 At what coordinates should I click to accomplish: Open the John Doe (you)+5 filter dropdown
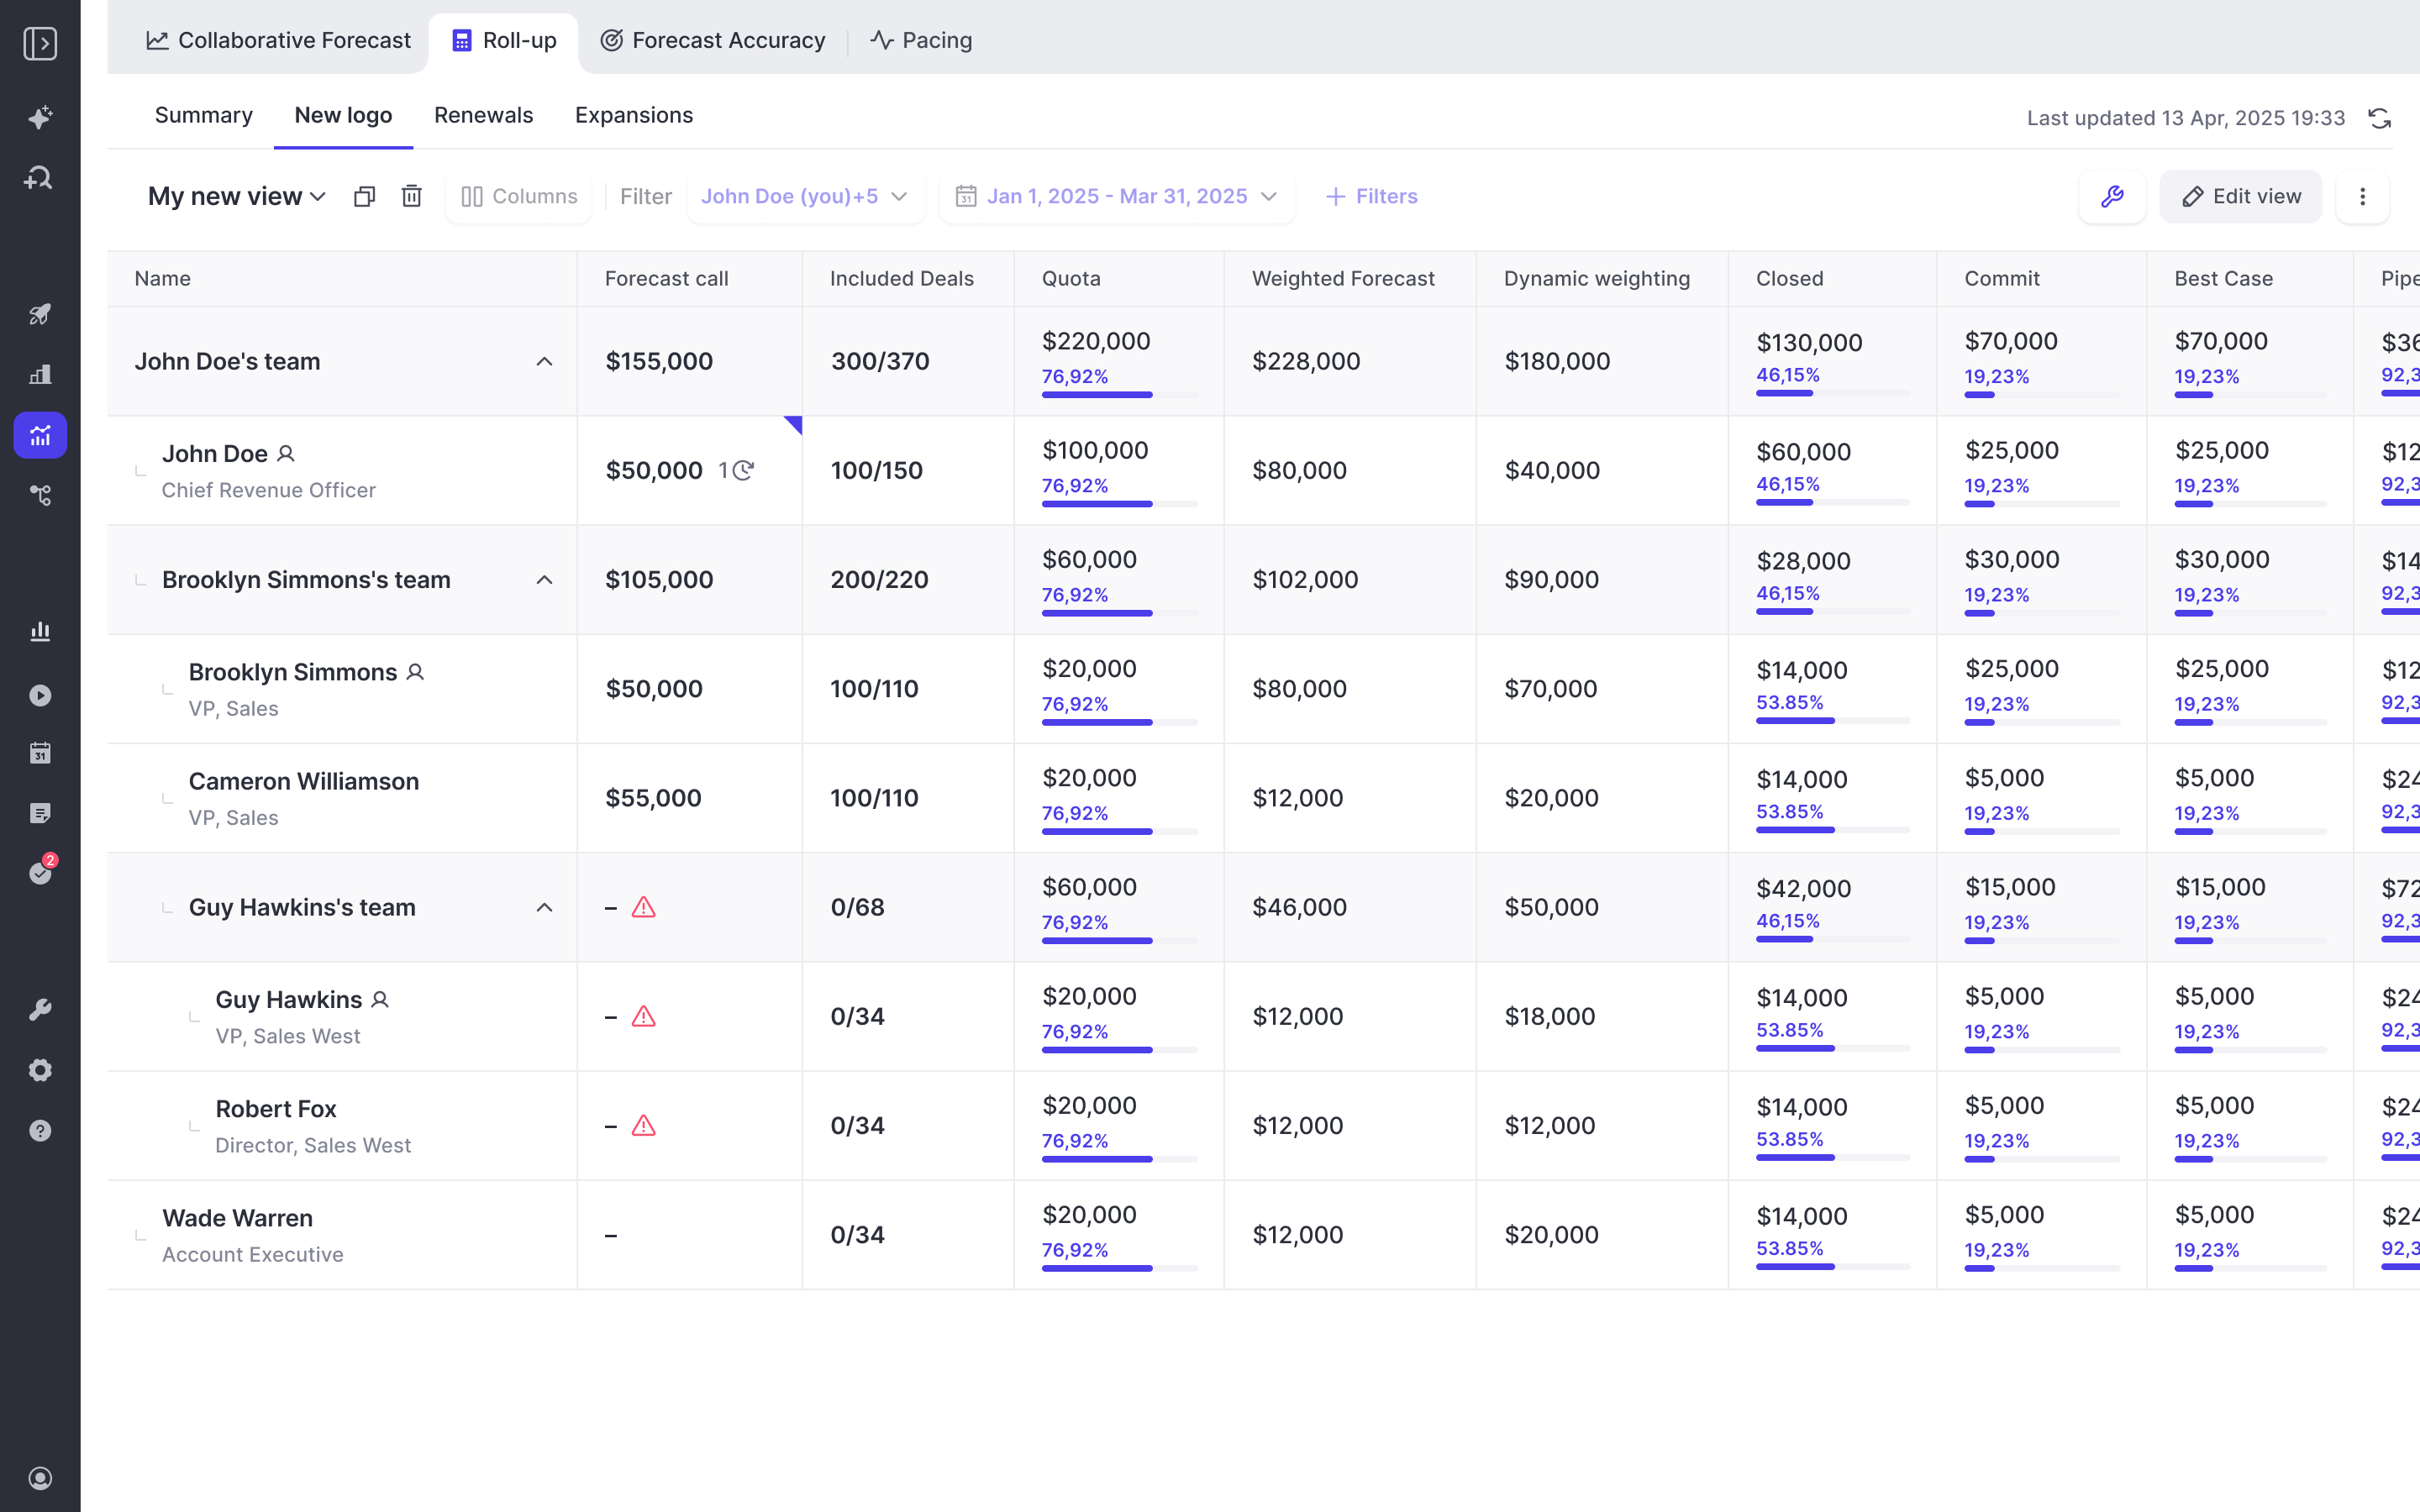pos(805,196)
